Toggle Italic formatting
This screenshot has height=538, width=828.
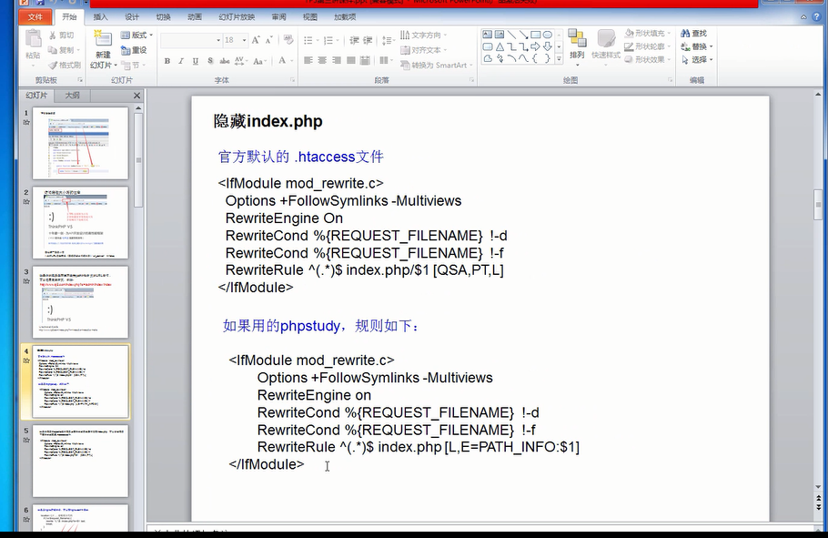[180, 61]
